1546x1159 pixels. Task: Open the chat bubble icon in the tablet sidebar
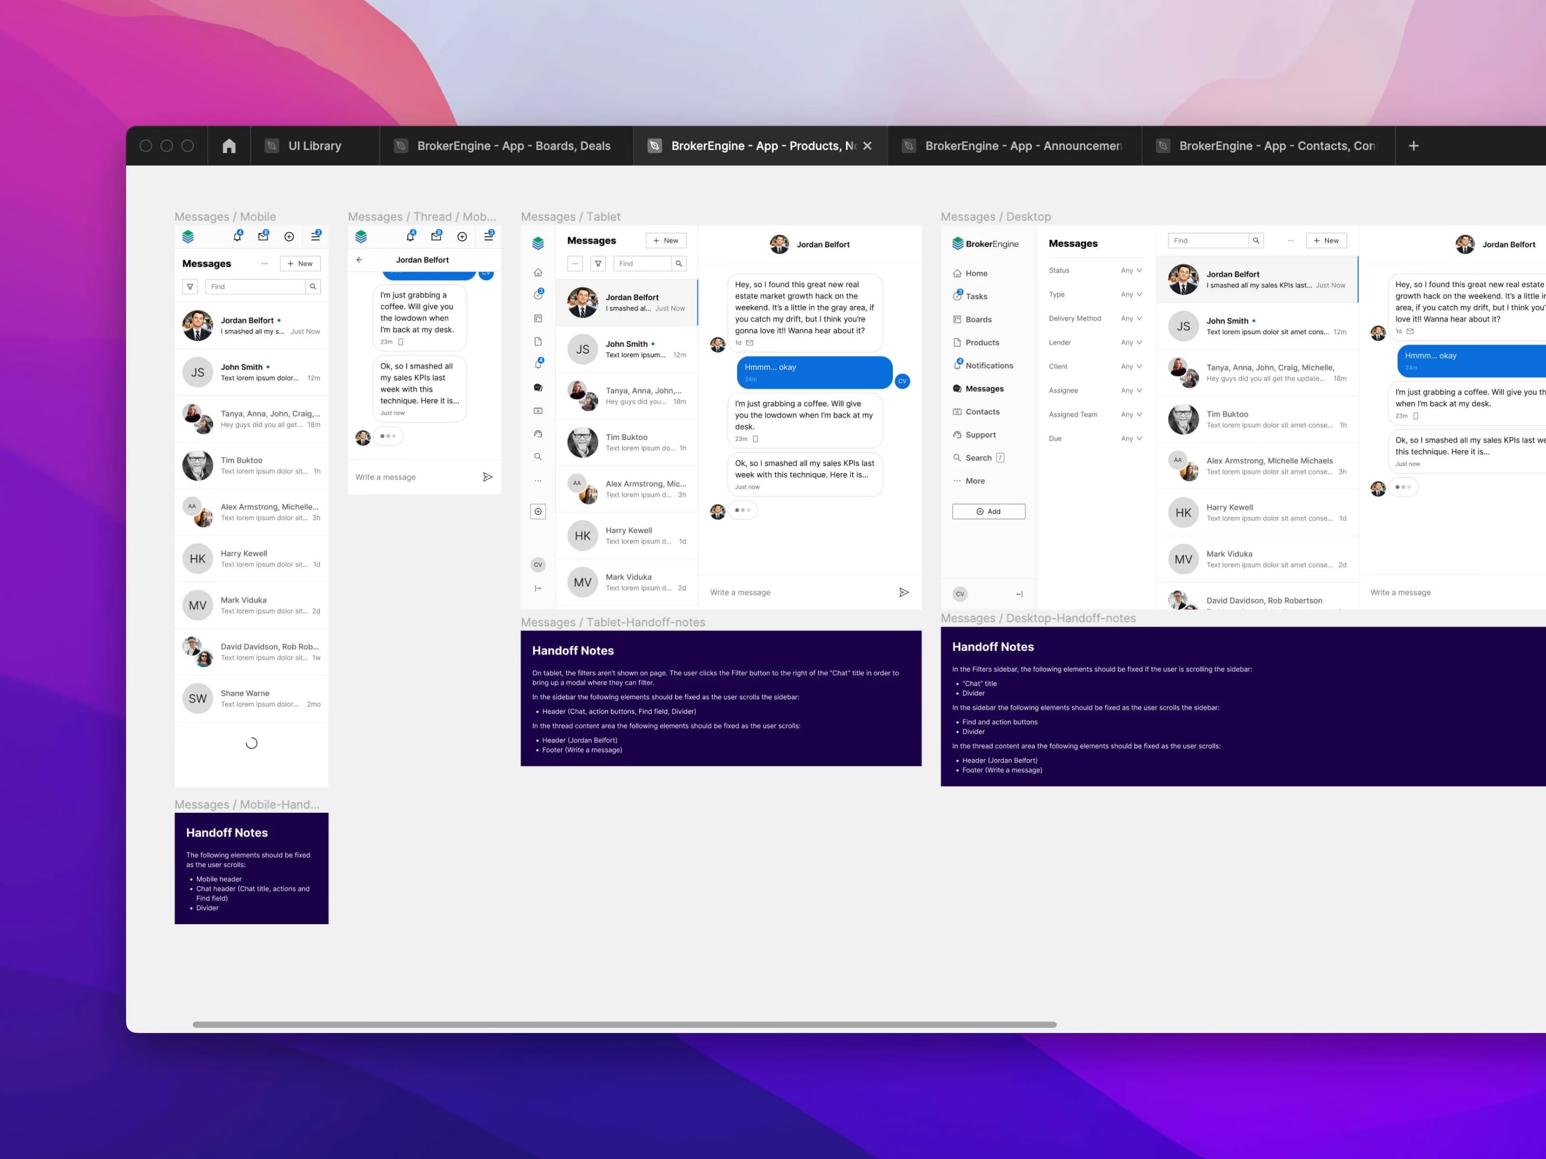[x=538, y=387]
